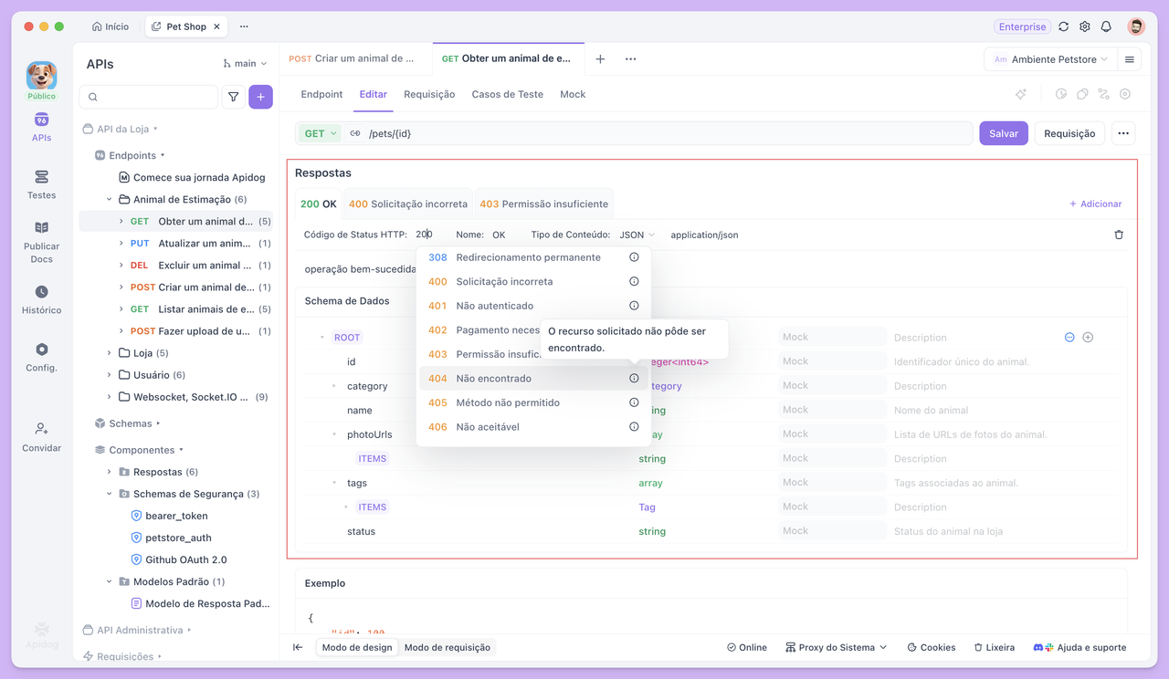Screen dimensions: 1169x679
Task: Click the plus icon on ROOT row
Action: (1088, 338)
